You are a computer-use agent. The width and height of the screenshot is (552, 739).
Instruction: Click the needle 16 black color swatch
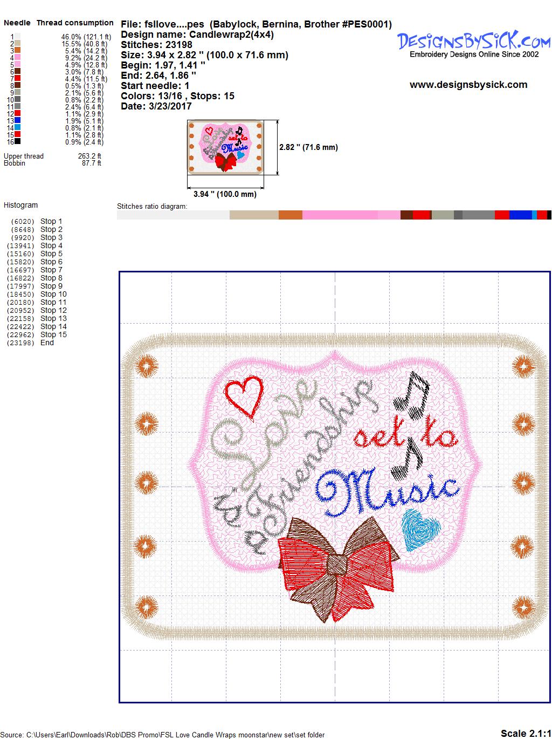tap(18, 142)
